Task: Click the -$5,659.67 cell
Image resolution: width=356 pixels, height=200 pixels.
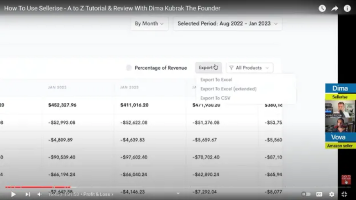Action: coord(204,140)
